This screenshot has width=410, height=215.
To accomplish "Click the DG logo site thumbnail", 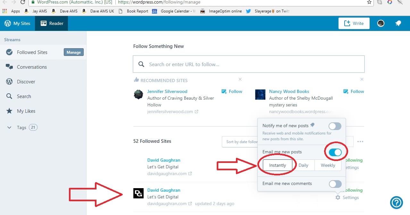I will tap(138, 193).
